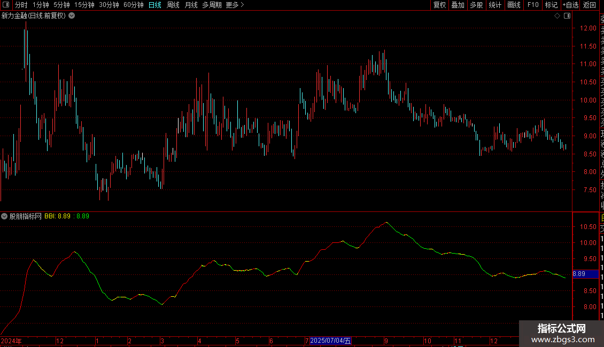Toggle the panel layout icon at top-left
The width and height of the screenshot is (604, 347).
pyautogui.click(x=6, y=5)
